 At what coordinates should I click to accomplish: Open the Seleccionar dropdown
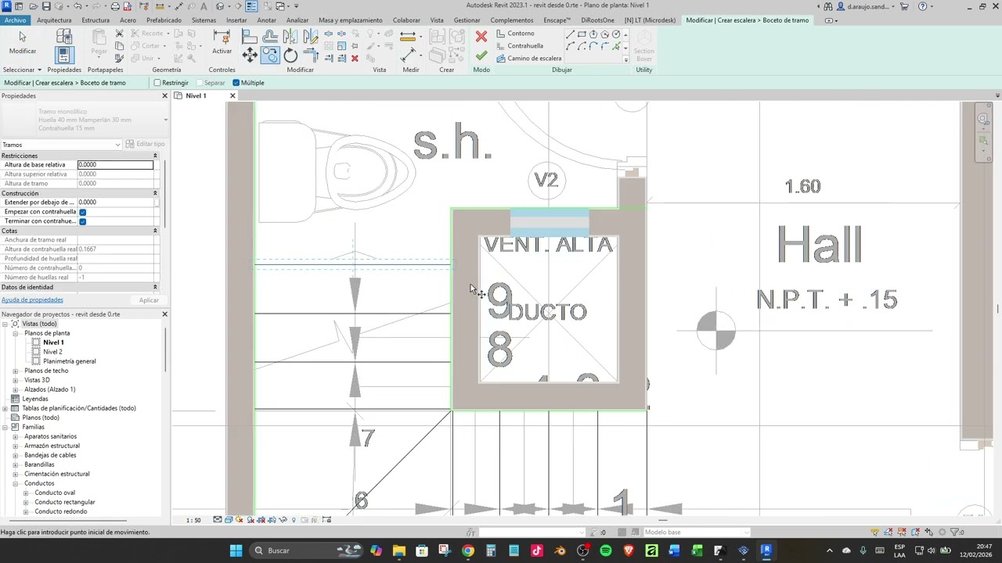(23, 70)
